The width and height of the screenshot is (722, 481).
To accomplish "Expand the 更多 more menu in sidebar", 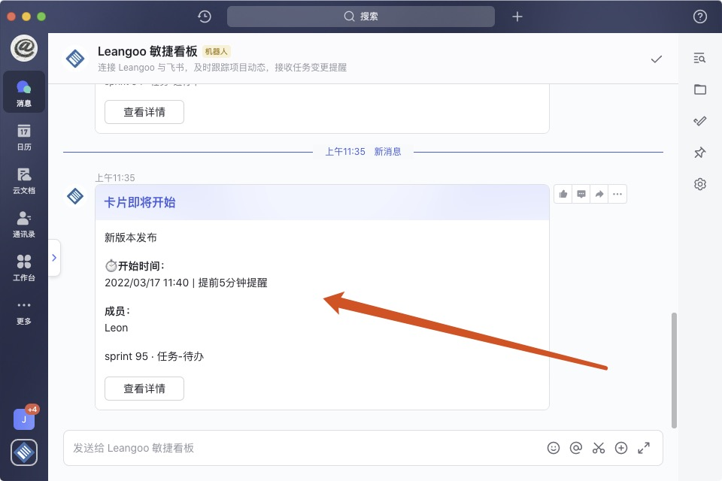I will tap(24, 311).
